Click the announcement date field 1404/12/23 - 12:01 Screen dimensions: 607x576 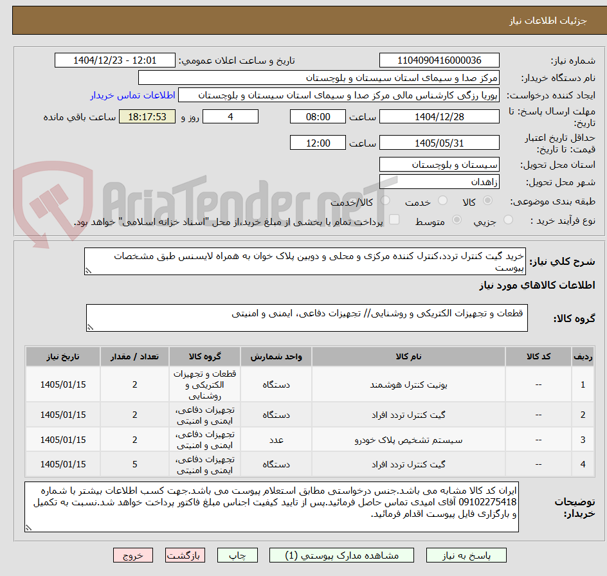click(115, 60)
